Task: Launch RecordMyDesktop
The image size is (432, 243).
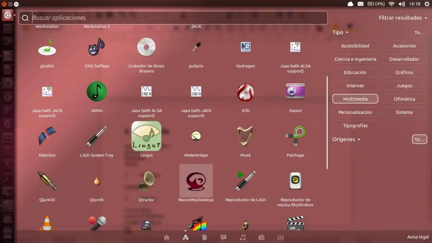Action: pyautogui.click(x=196, y=181)
